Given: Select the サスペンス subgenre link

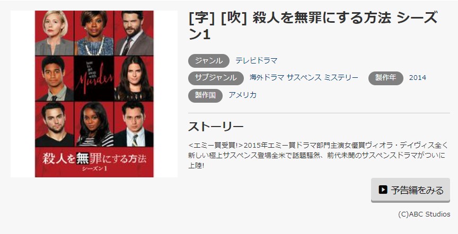Looking at the screenshot, I should [304, 78].
